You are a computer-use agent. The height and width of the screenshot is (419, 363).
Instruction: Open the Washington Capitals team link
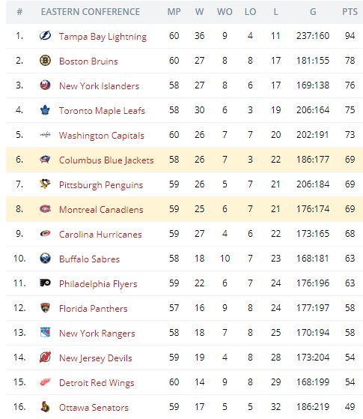(102, 135)
